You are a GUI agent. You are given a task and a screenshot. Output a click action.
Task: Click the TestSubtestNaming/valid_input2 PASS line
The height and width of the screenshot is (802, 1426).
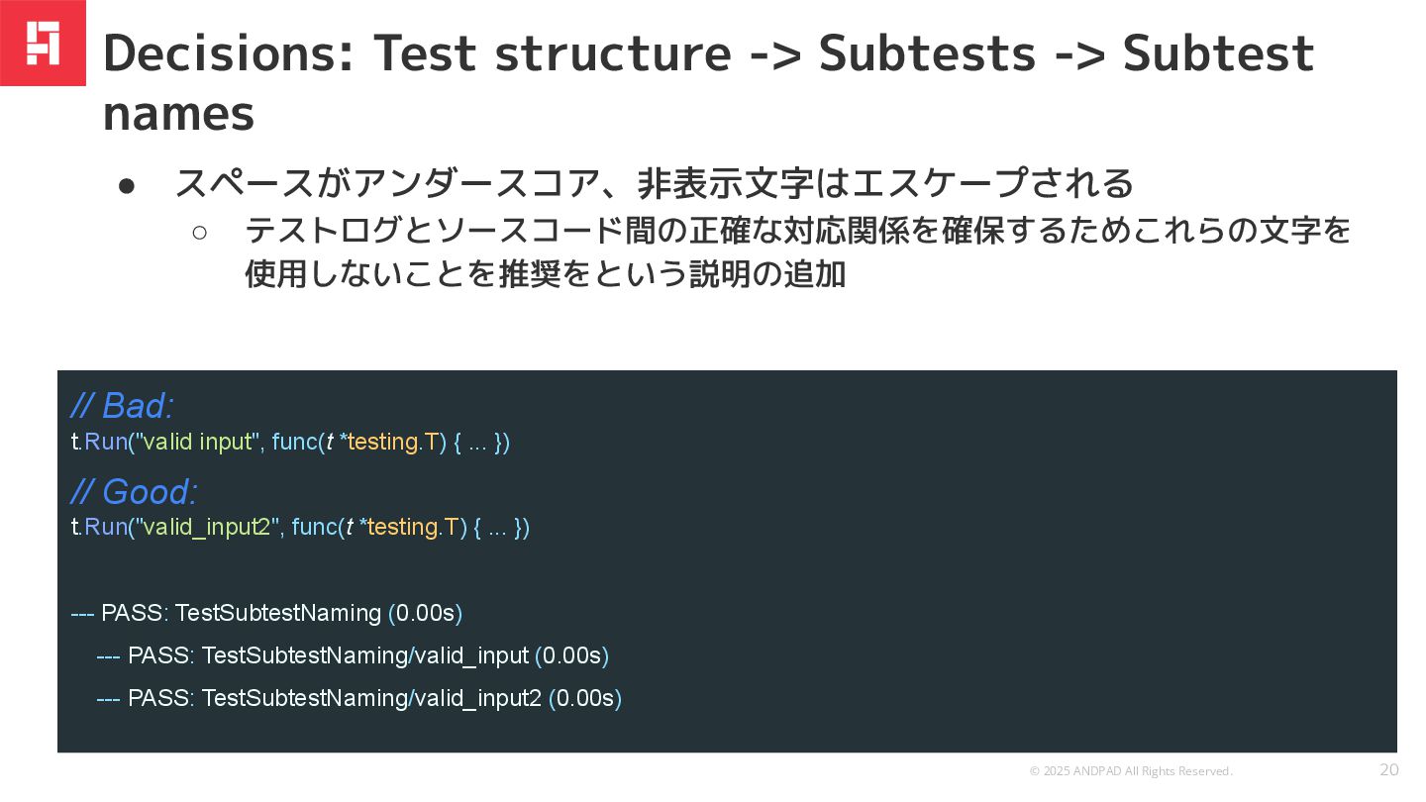(358, 698)
